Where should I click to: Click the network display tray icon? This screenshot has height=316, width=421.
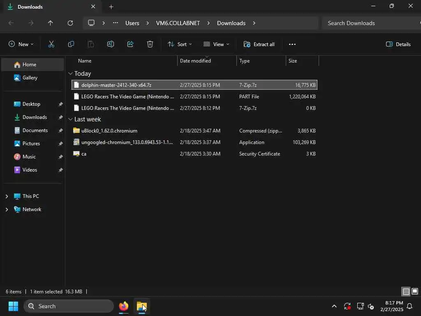click(360, 306)
